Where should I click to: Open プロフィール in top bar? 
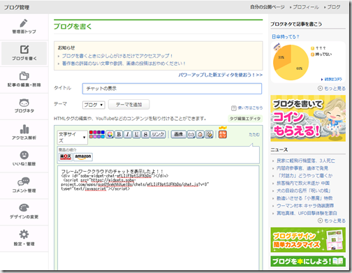[306, 7]
